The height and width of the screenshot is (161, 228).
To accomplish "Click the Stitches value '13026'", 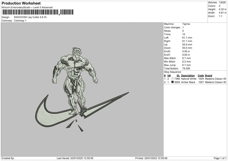I will click(222, 3).
